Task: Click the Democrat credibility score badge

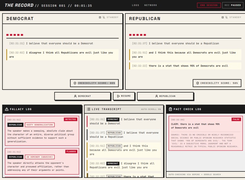Action: pos(94,83)
